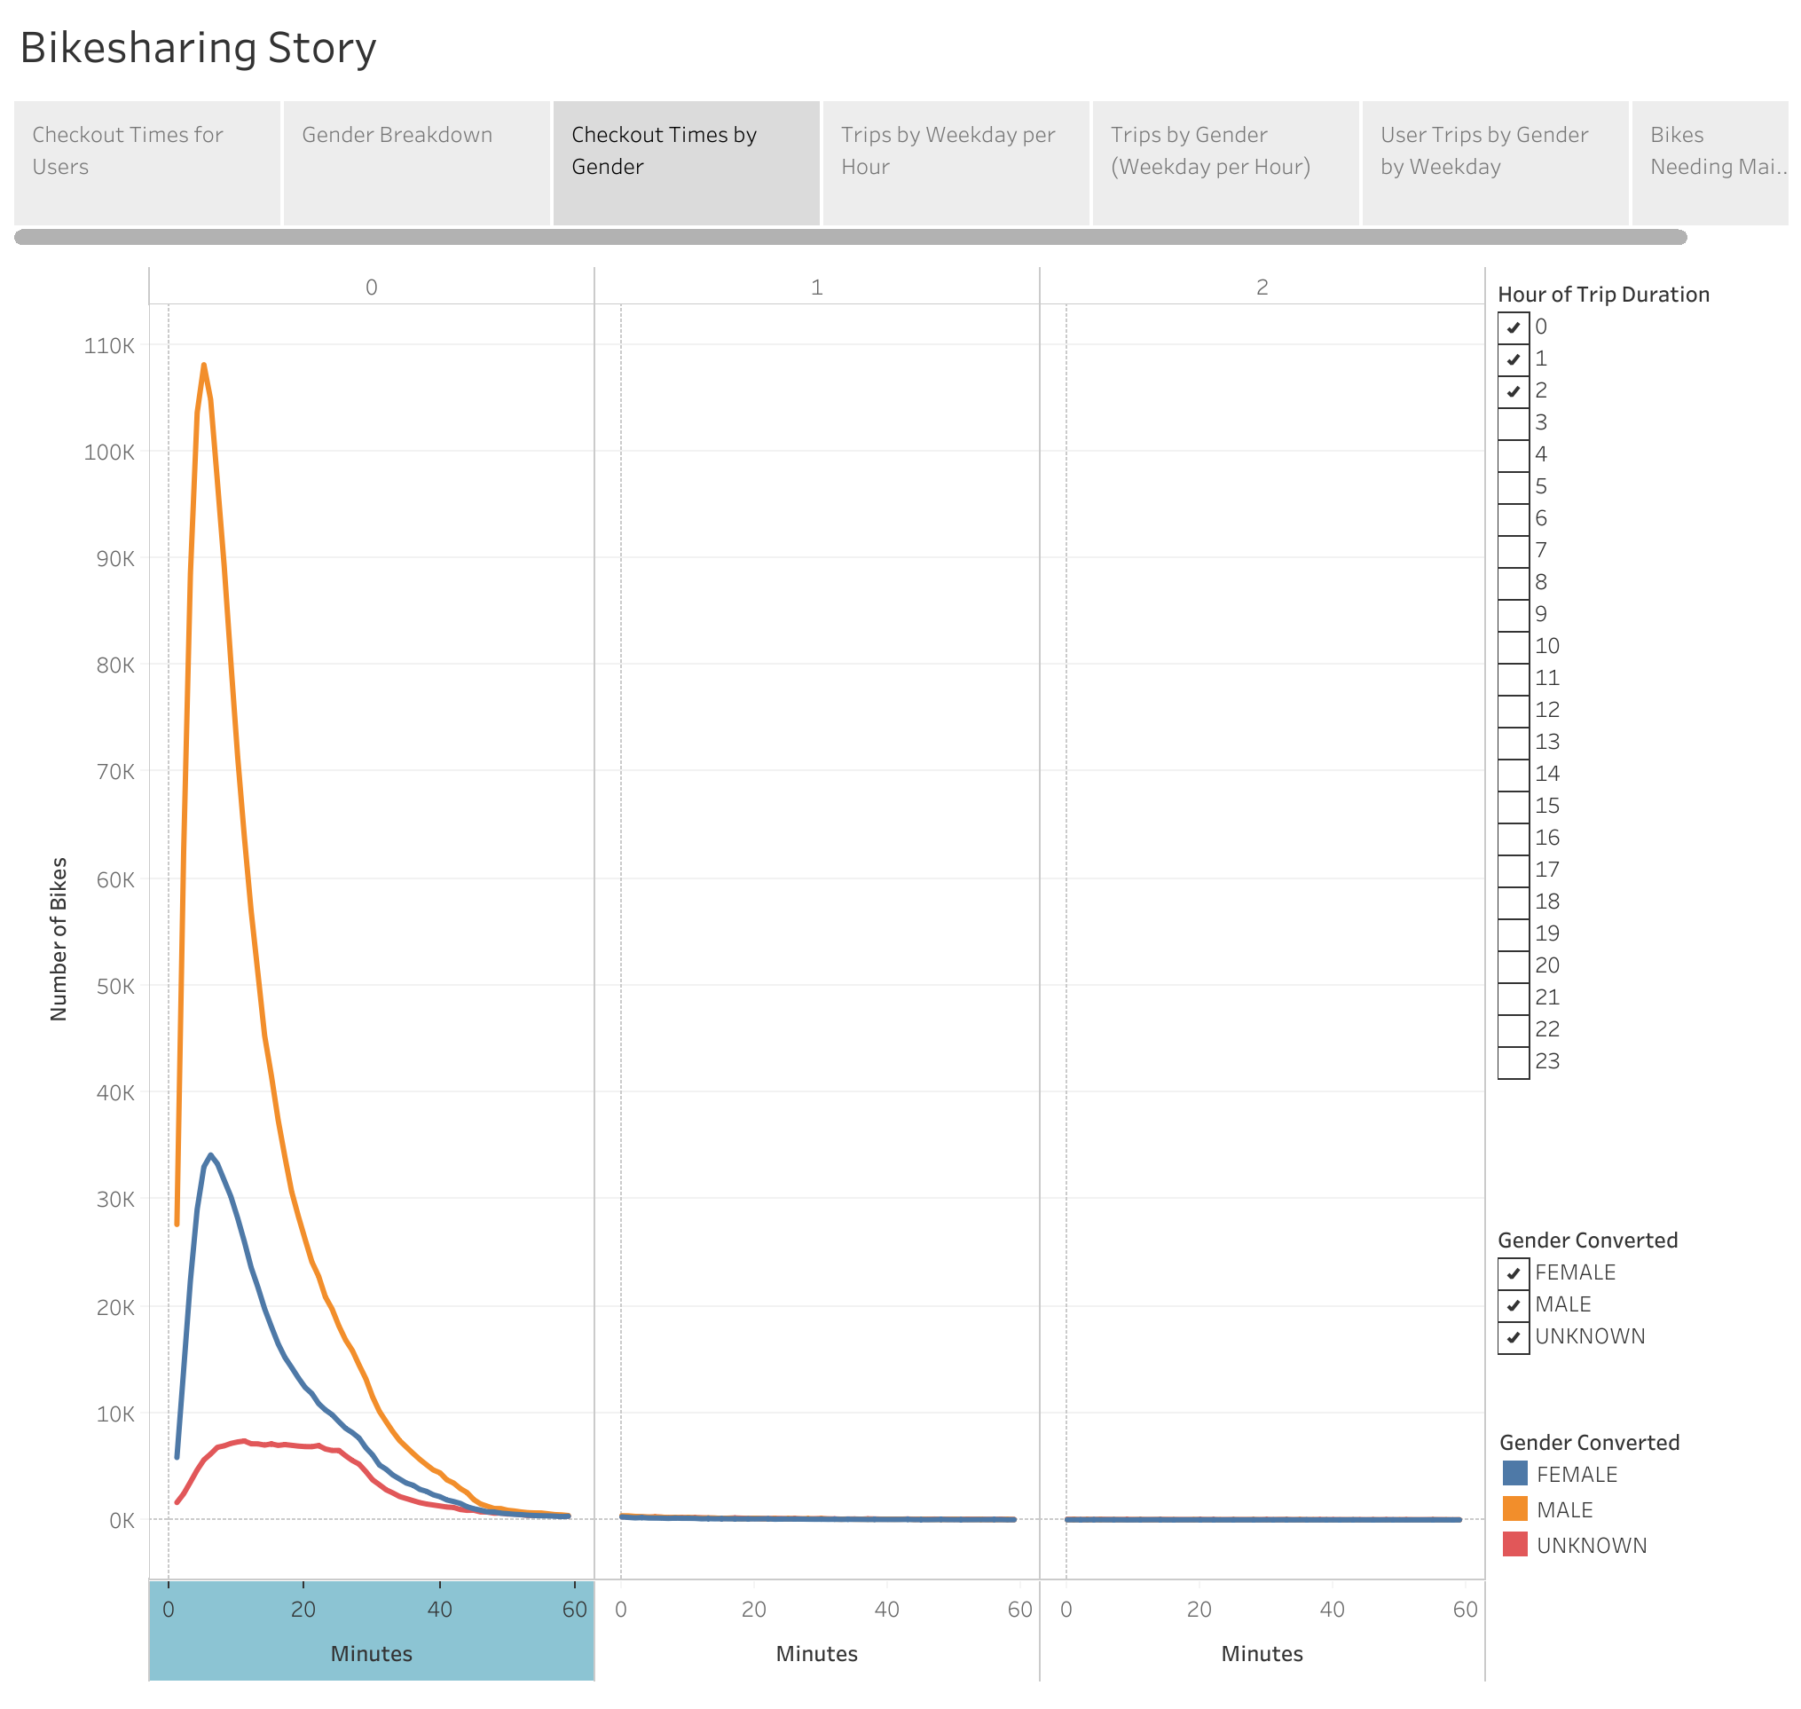Tick hour 12 checkbox in duration filter
Screen dimensions: 1801x1709
pyautogui.click(x=1514, y=711)
